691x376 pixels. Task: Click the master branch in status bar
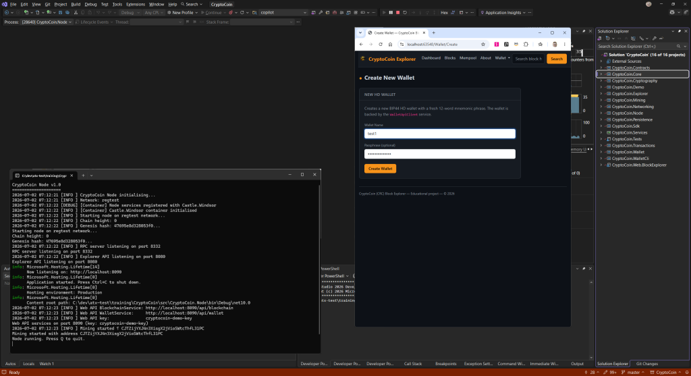(633, 373)
